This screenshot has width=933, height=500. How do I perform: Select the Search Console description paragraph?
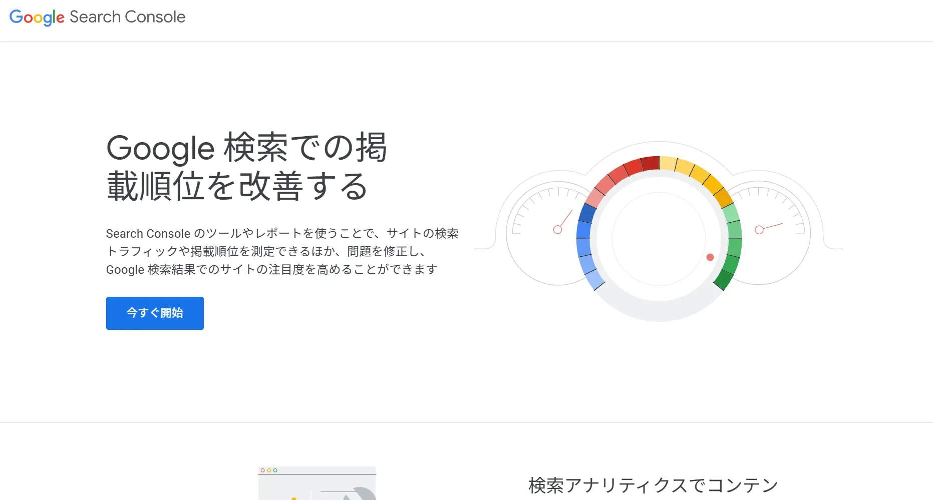coord(282,252)
